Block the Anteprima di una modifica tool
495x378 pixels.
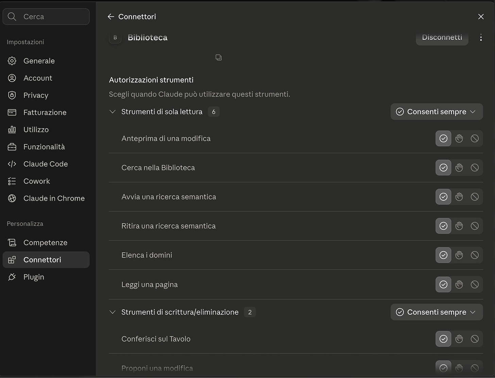point(475,138)
